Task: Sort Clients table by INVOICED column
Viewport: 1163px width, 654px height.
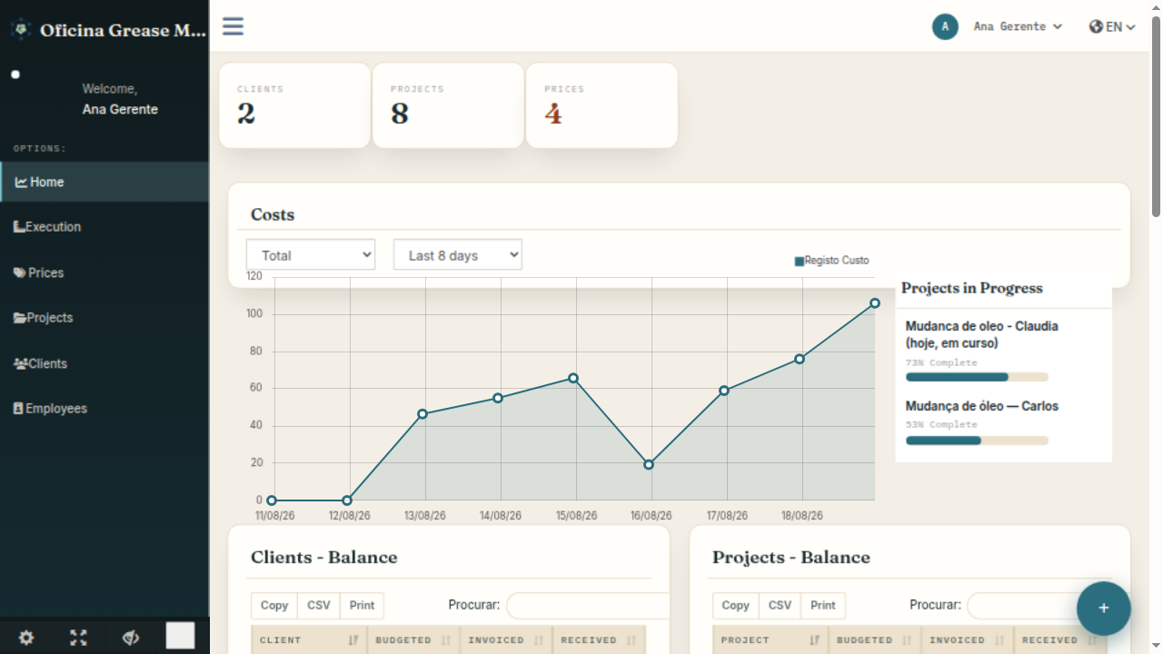Action: pos(506,639)
